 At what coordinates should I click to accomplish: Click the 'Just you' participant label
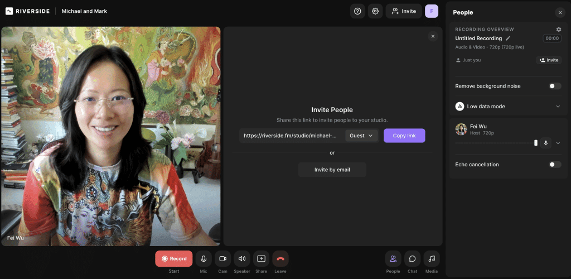click(472, 60)
